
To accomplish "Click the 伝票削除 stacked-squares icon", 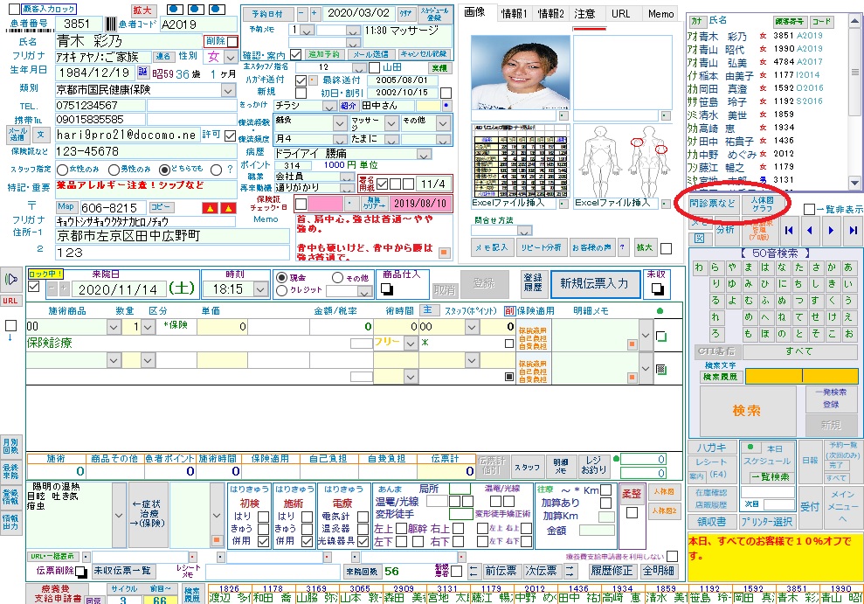I will point(81,572).
